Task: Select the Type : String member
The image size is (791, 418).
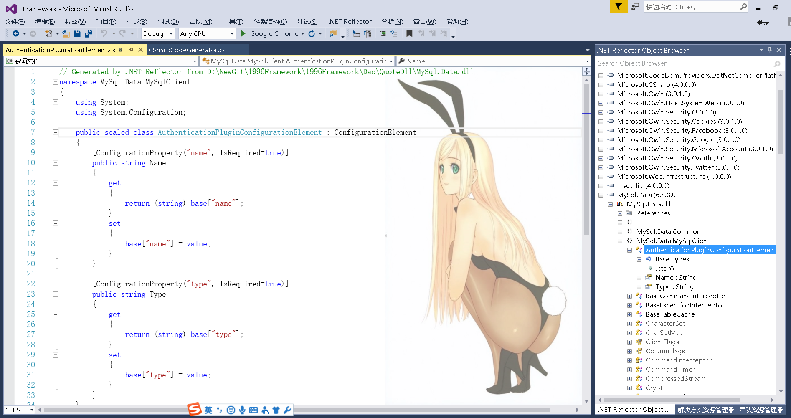Action: click(674, 287)
